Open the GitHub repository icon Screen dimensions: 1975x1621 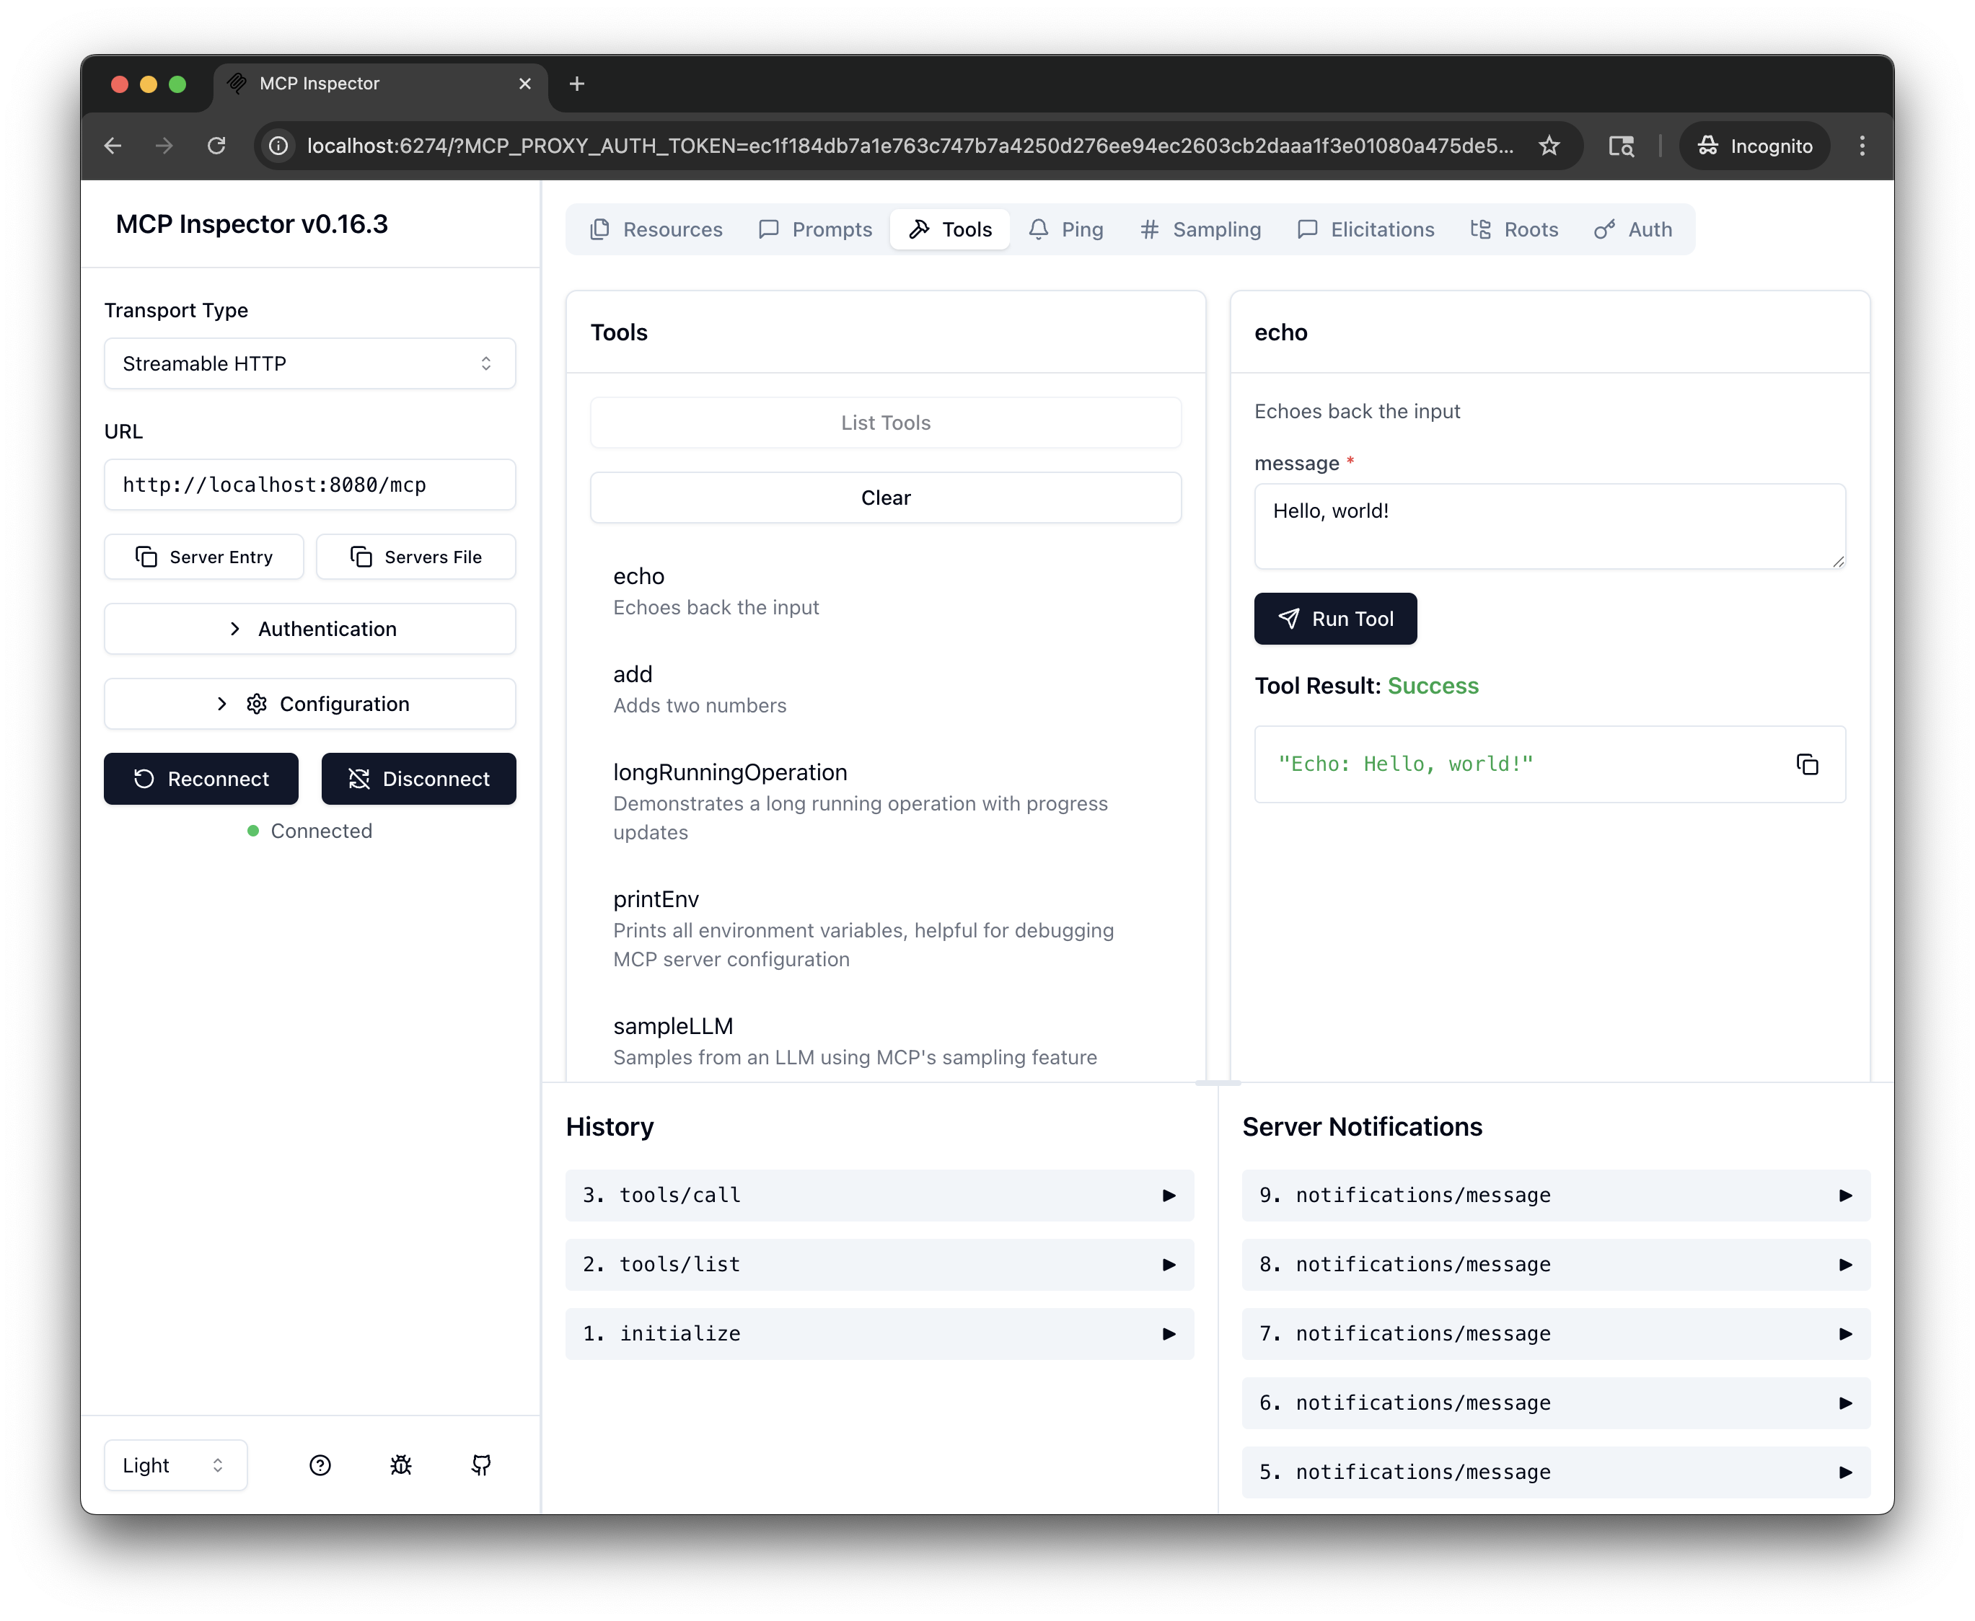(481, 1465)
